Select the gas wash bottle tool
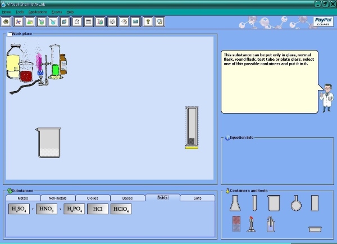Screen dimensions: 337x244 pyautogui.click(x=272, y=224)
